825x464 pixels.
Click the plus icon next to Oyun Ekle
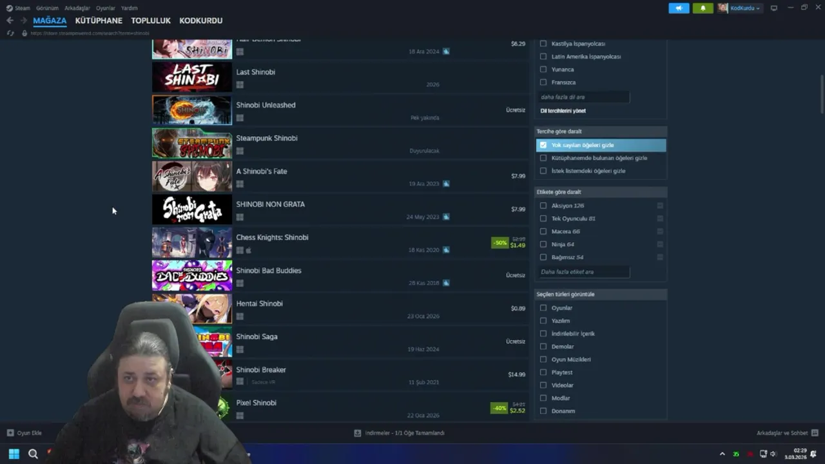[x=10, y=433]
